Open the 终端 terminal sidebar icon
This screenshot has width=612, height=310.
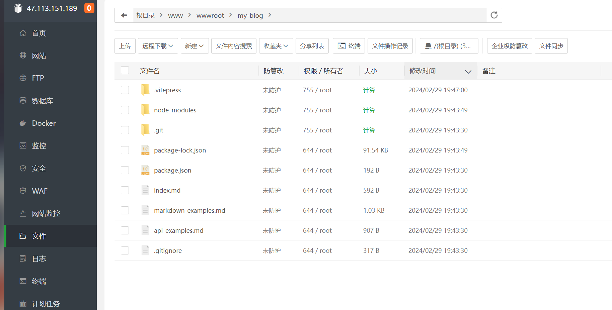coord(23,281)
